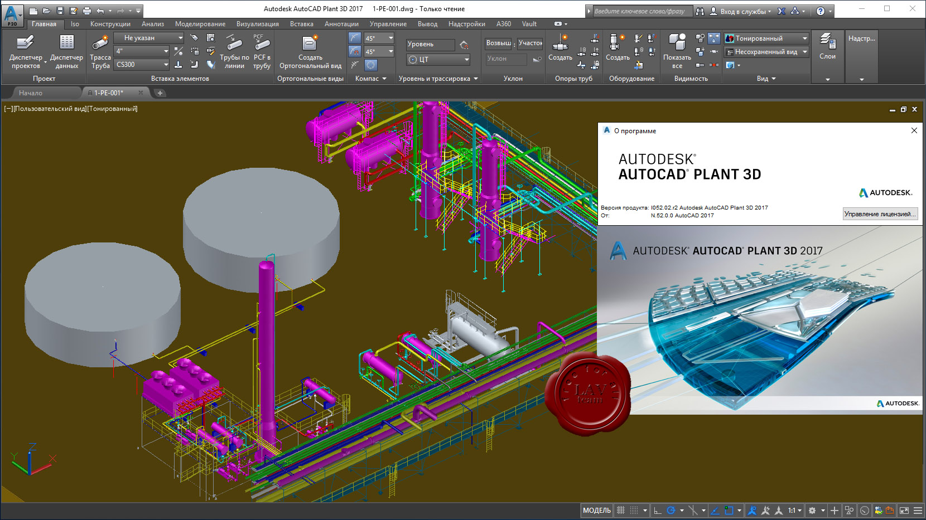This screenshot has height=520, width=926.
Task: Add a new drawing tab with plus button
Action: coord(160,93)
